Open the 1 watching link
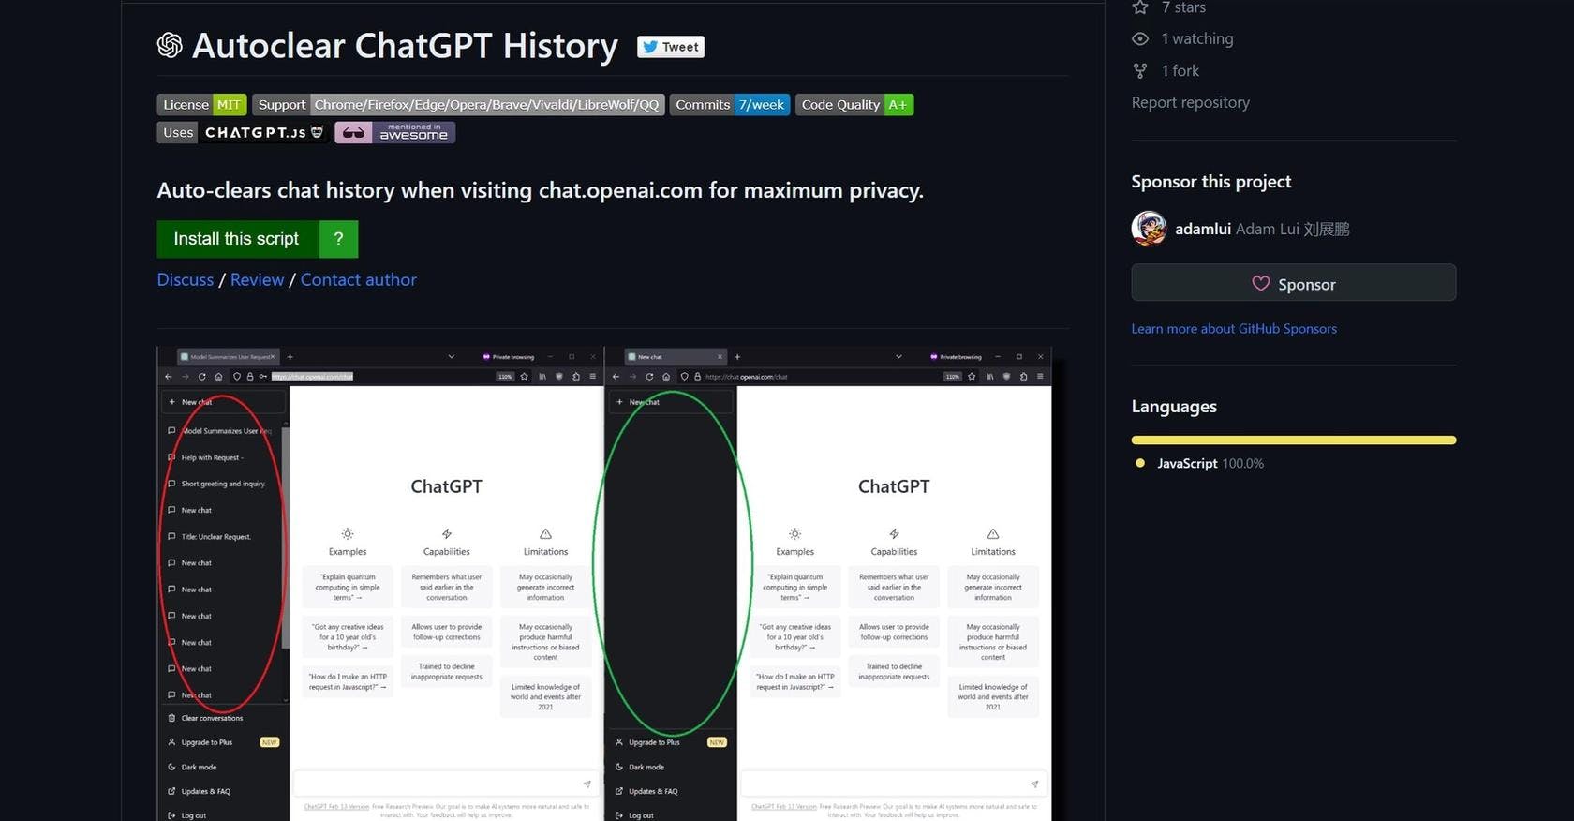 tap(1197, 38)
